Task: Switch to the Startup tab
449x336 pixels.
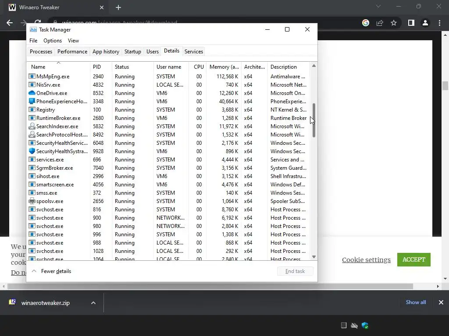Action: (x=132, y=52)
